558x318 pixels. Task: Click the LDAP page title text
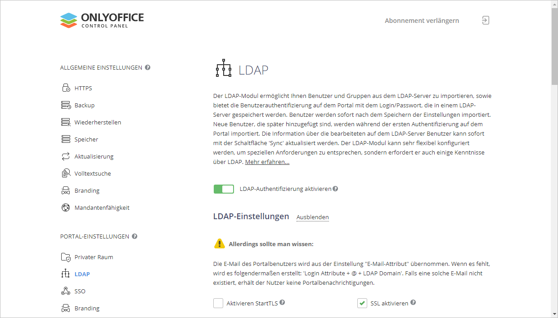[x=253, y=70]
